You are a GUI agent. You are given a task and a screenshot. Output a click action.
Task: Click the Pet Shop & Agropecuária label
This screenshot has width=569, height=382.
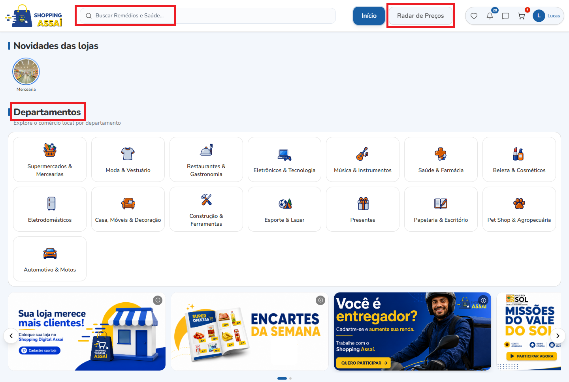point(519,220)
